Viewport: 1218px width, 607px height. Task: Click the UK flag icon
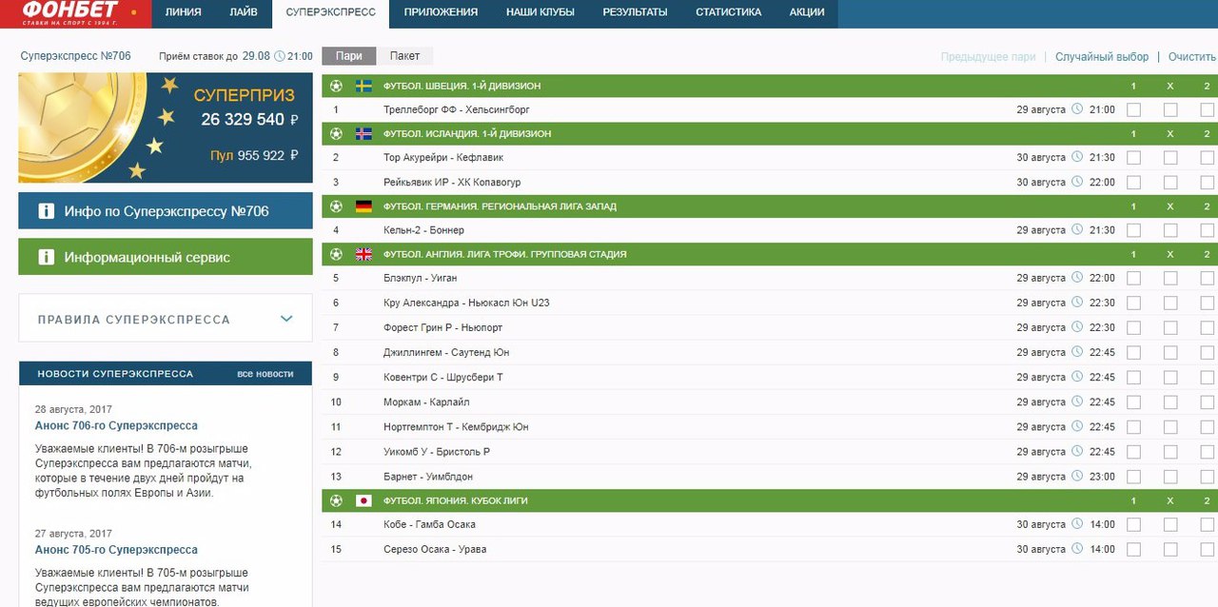click(363, 254)
